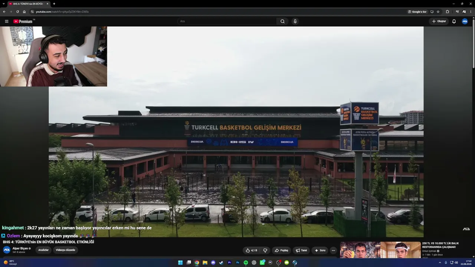
Task: Click Google'a Sor lens button
Action: [x=417, y=11]
